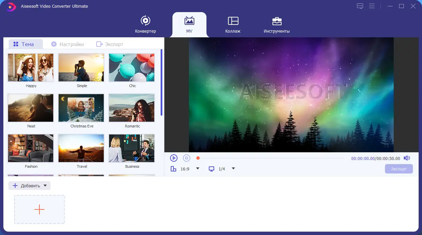Screen dimensions: 422x235
Task: Switch to the MV tab
Action: point(189,25)
